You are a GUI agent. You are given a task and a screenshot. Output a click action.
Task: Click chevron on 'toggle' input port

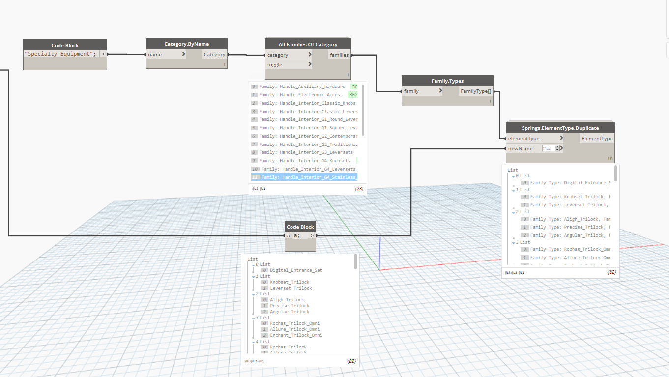pyautogui.click(x=310, y=64)
